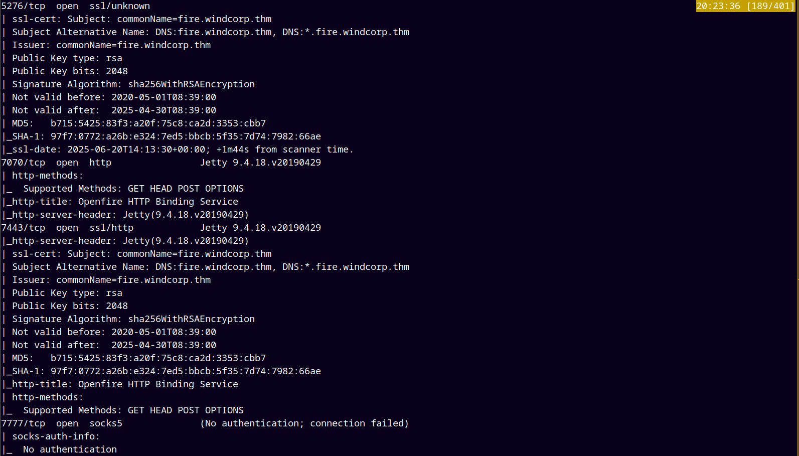Screen dimensions: 799x456
Task: Click the 5276/tcp port line
Action: (x=76, y=6)
